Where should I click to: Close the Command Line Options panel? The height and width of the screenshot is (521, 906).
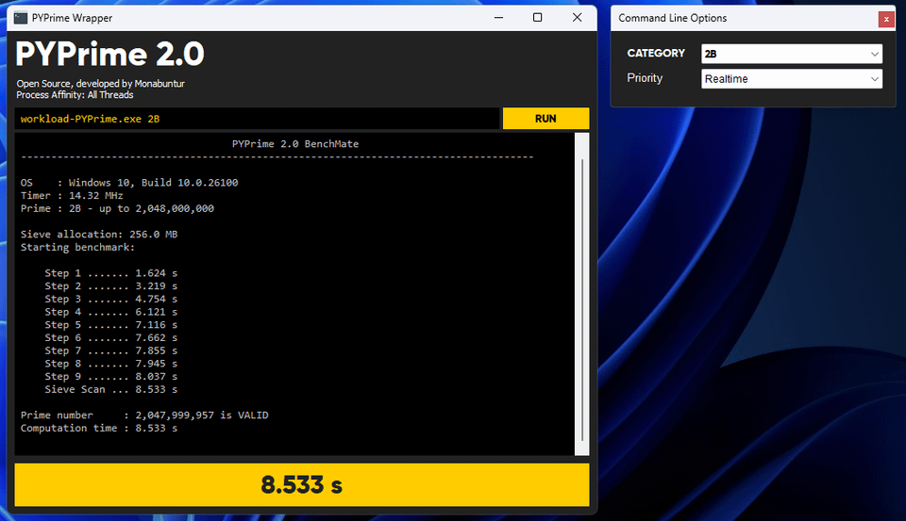885,19
